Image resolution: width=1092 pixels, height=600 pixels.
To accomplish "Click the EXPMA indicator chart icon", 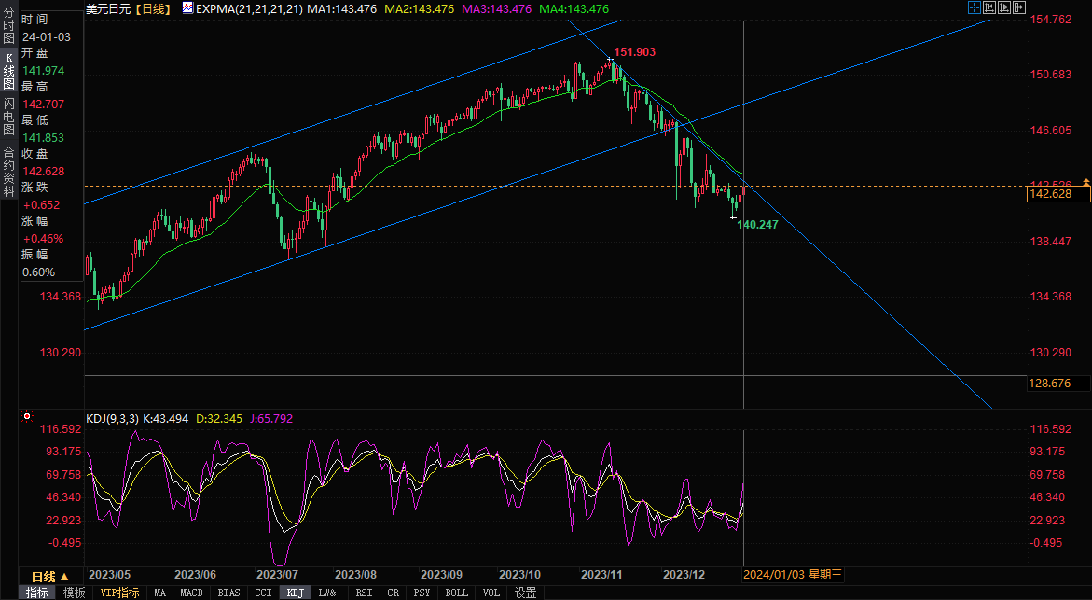I will coord(187,8).
